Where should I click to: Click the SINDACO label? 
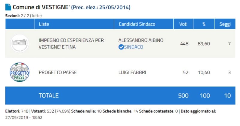coord(133,47)
